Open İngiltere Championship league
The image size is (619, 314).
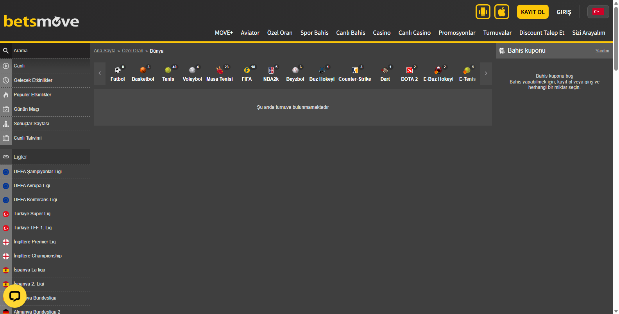pyautogui.click(x=45, y=256)
